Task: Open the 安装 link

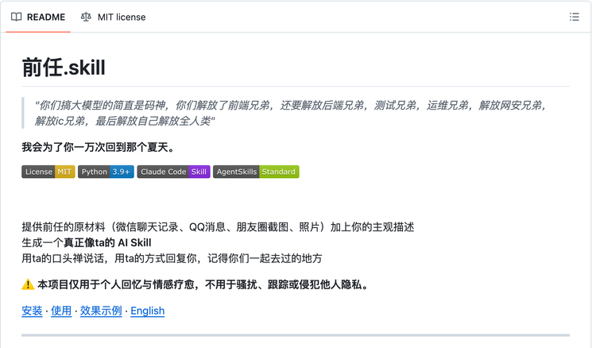Action: 32,311
